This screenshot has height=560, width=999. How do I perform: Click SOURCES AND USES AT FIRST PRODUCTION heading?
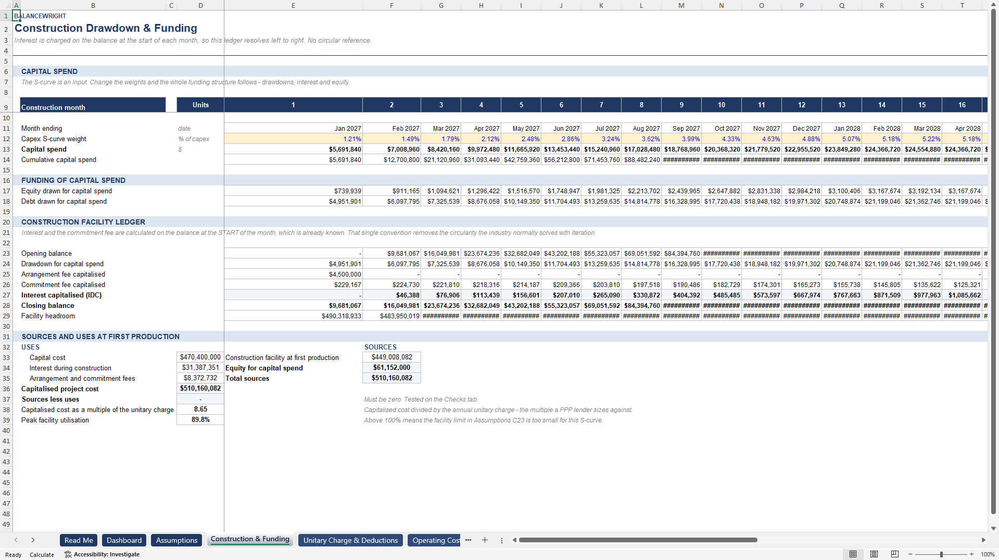pos(100,337)
